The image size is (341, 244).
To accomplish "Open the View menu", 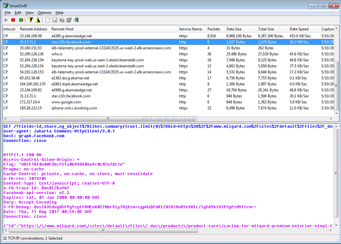I will pos(29,13).
